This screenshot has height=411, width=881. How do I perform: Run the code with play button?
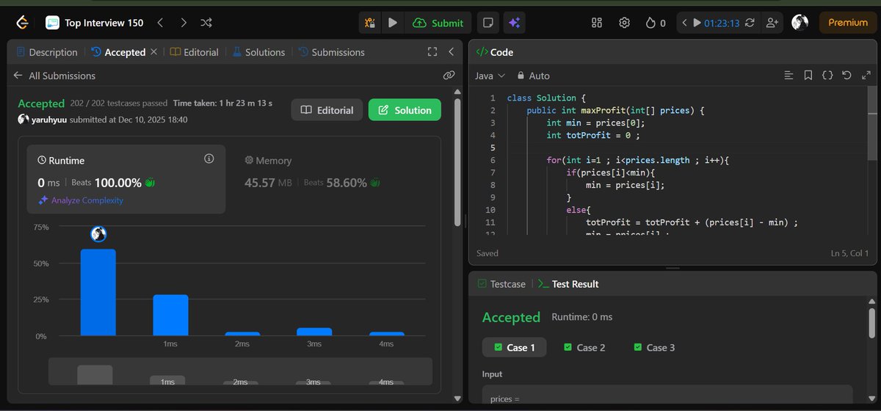(x=393, y=23)
